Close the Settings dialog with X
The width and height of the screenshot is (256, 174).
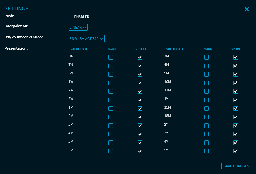pos(247,9)
